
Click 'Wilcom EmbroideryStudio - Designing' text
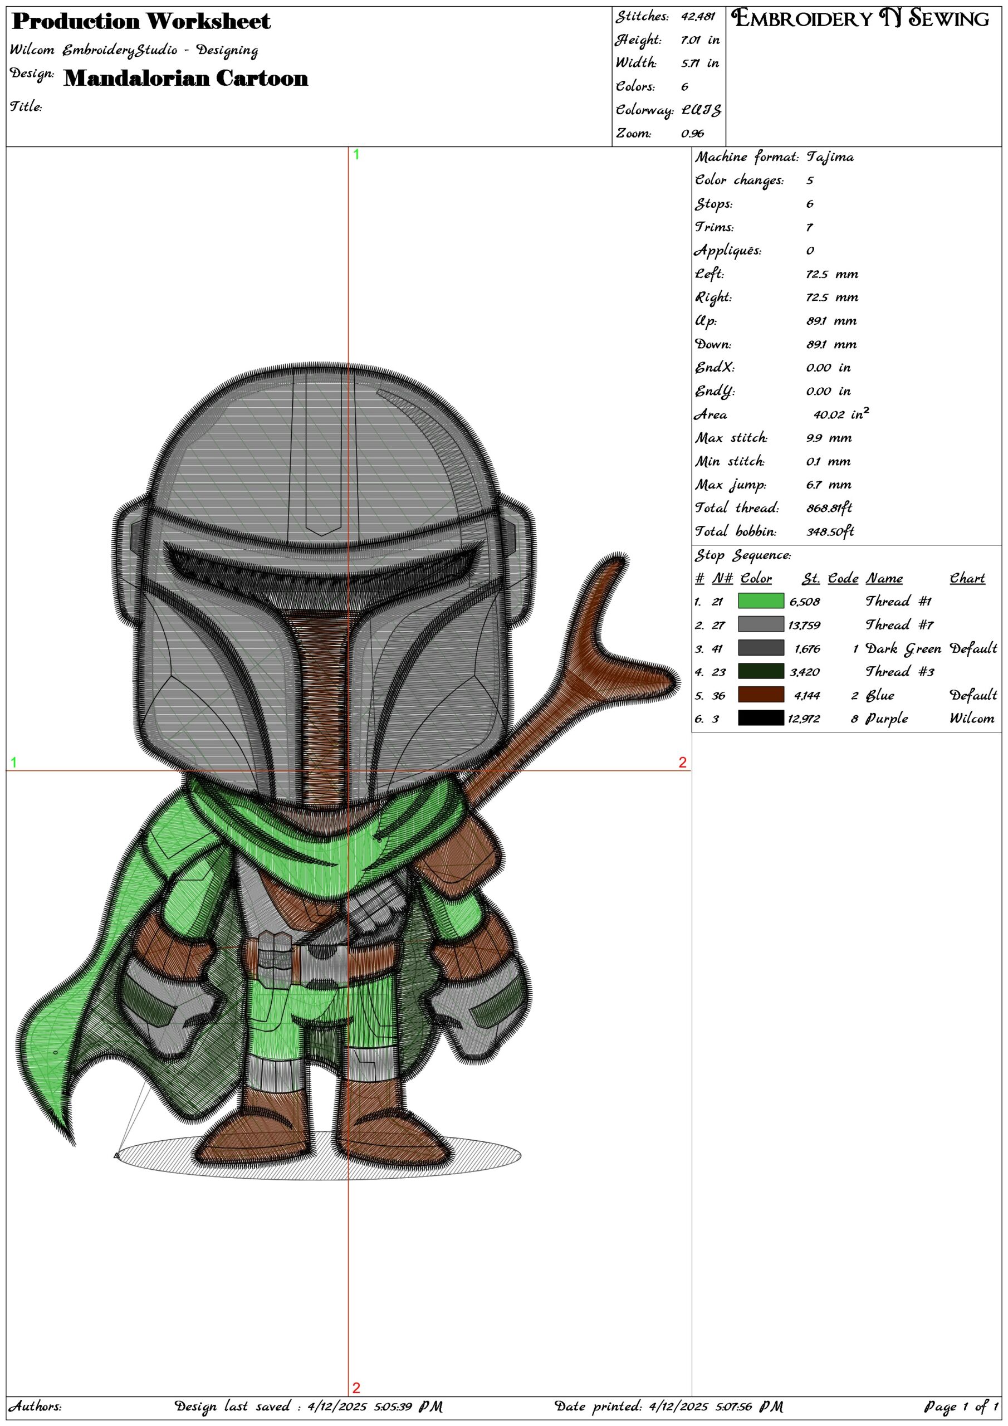click(x=134, y=50)
